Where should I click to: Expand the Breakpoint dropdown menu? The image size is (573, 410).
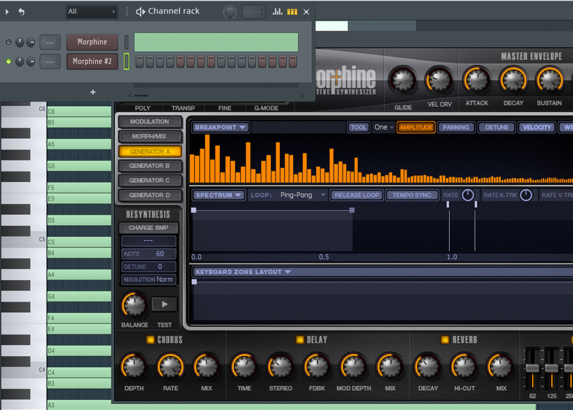(221, 127)
